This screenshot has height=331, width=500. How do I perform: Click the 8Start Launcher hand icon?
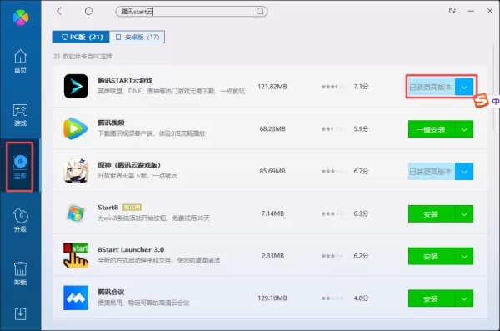(x=76, y=256)
